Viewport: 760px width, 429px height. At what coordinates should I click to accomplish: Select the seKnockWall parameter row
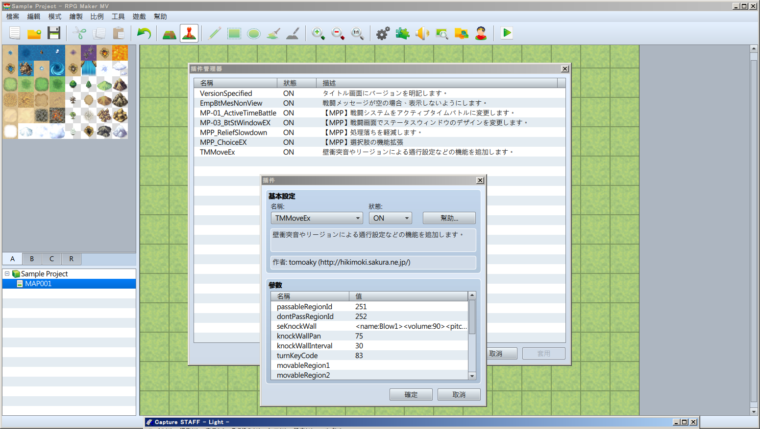[369, 326]
